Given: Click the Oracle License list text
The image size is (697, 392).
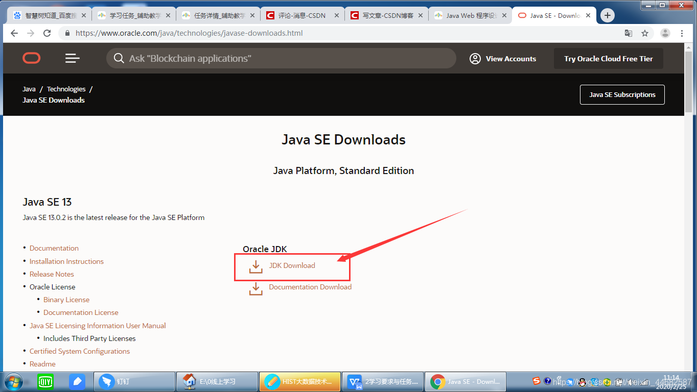Looking at the screenshot, I should pyautogui.click(x=52, y=287).
